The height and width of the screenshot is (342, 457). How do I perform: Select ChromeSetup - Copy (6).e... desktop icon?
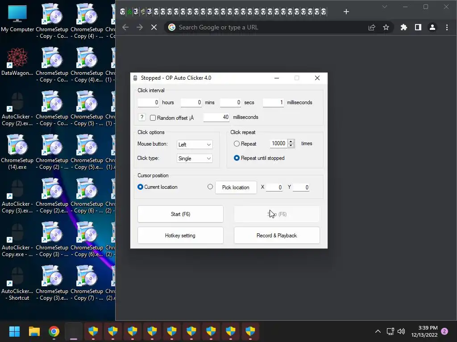coord(87,240)
